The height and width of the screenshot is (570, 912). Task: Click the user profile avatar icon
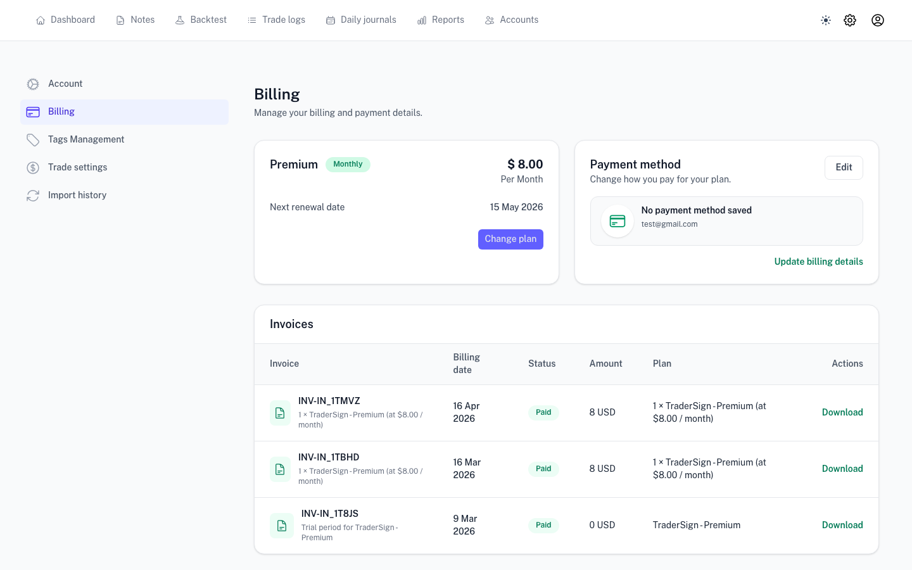point(878,20)
